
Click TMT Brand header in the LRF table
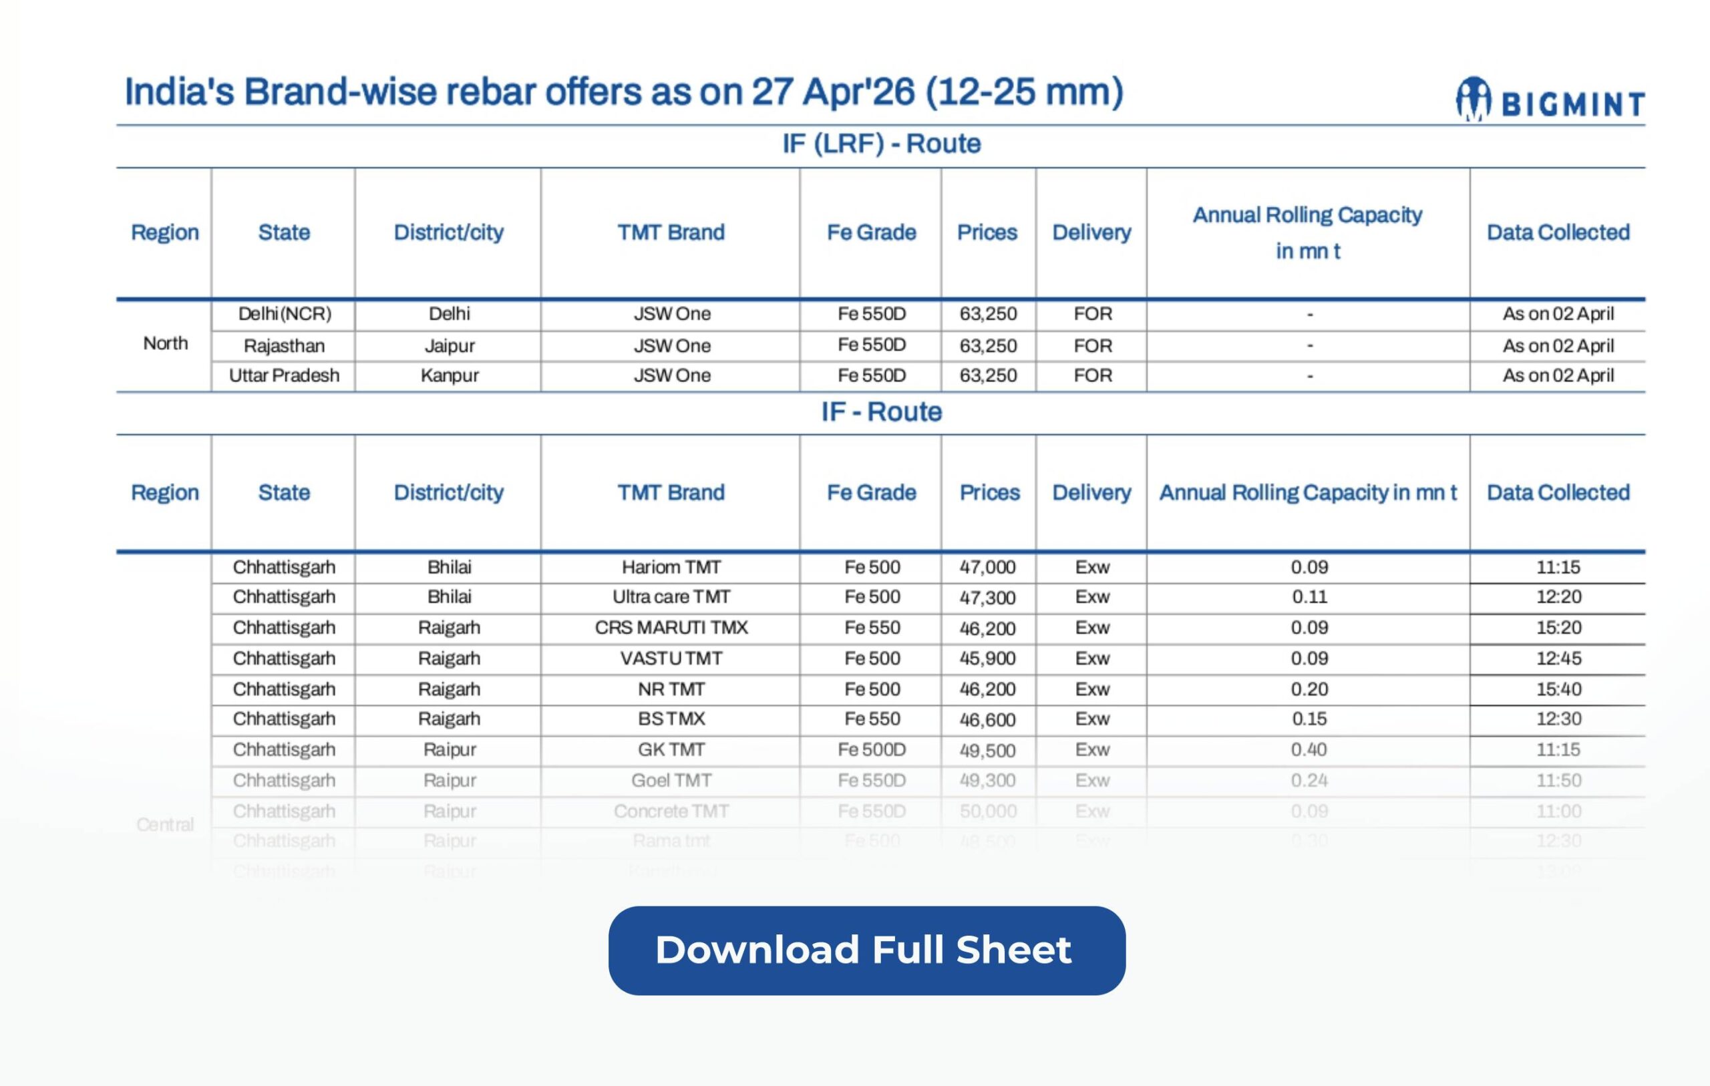point(671,232)
